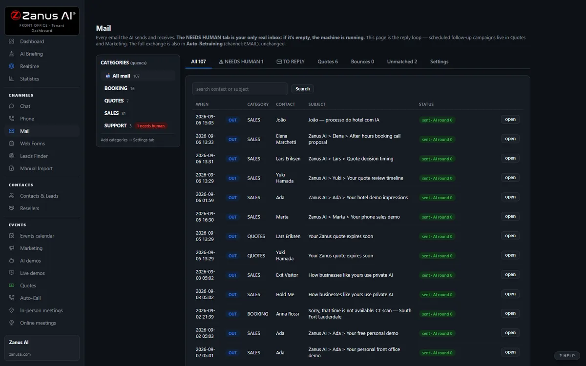
Task: Open AI demos icon
Action: [x=12, y=261]
